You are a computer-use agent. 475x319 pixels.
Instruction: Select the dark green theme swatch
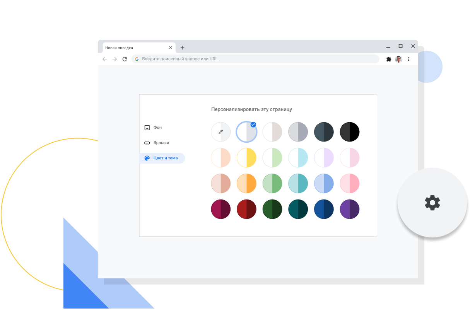(x=272, y=209)
